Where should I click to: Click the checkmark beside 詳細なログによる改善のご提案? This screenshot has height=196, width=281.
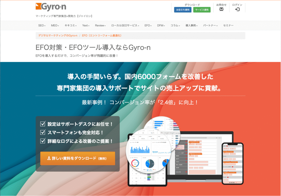pos(43,141)
